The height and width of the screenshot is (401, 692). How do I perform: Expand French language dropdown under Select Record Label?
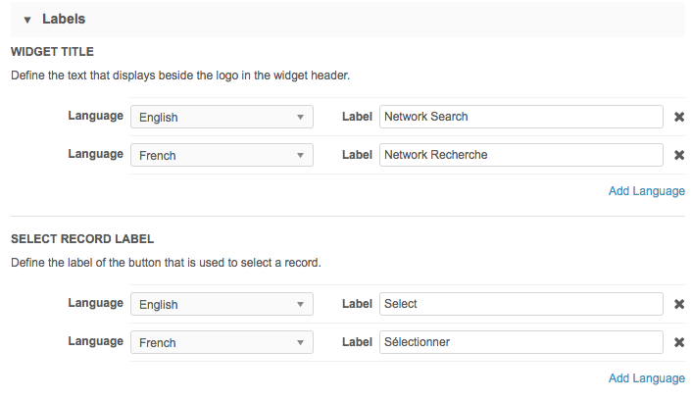(x=222, y=343)
